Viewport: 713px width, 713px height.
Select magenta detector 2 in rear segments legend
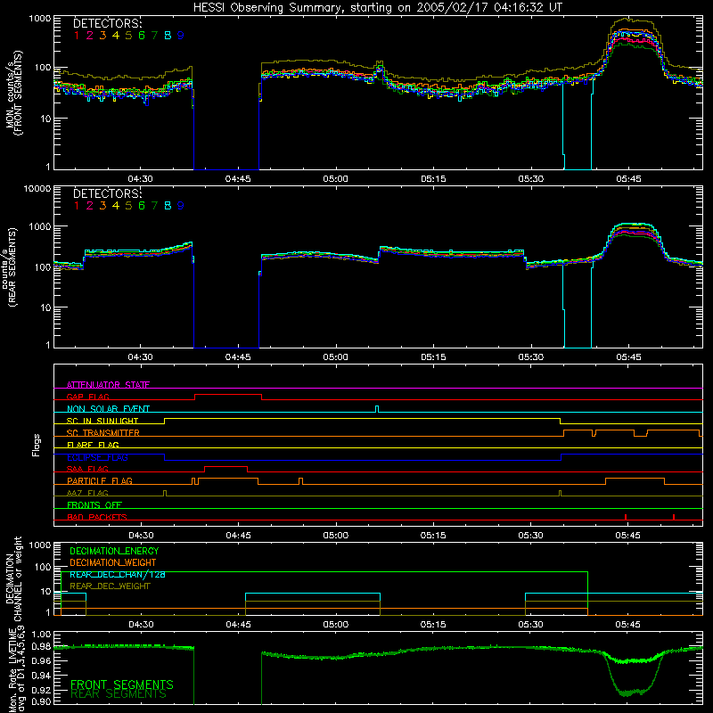[x=90, y=206]
